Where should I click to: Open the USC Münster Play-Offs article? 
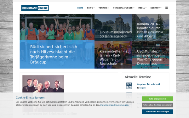[x=150, y=58]
